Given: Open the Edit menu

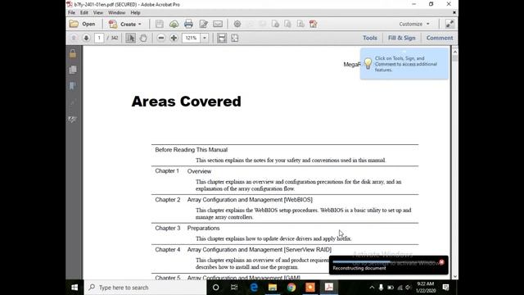Looking at the screenshot, I should pyautogui.click(x=84, y=13).
